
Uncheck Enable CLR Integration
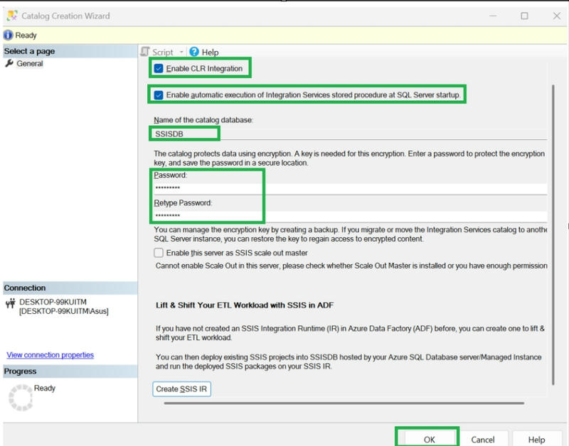[158, 68]
